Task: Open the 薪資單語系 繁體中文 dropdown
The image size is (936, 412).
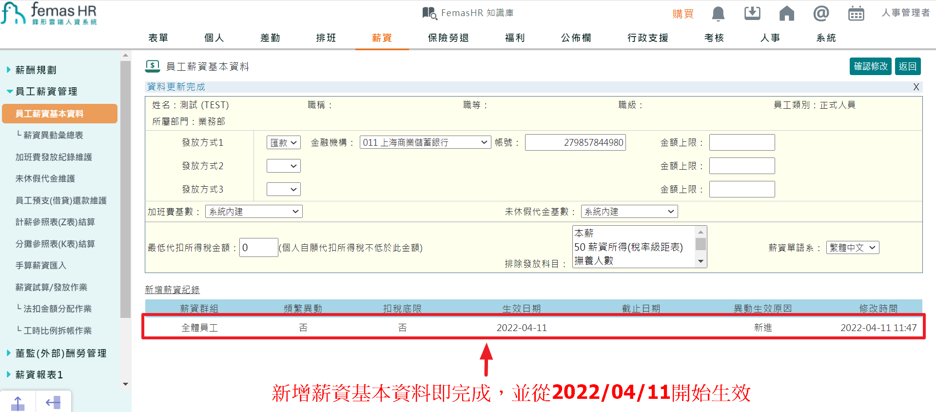Action: (853, 248)
